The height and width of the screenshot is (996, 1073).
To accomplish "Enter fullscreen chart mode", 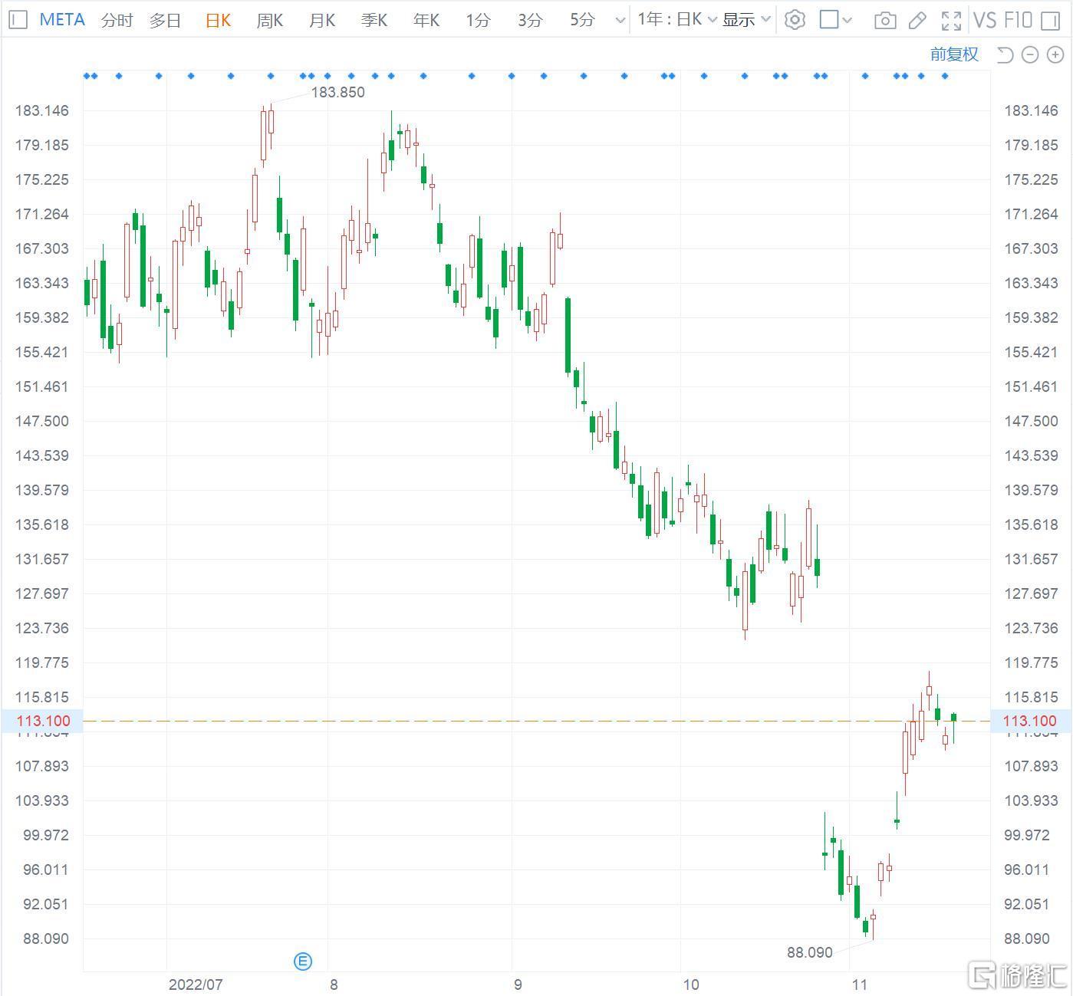I will 951,21.
